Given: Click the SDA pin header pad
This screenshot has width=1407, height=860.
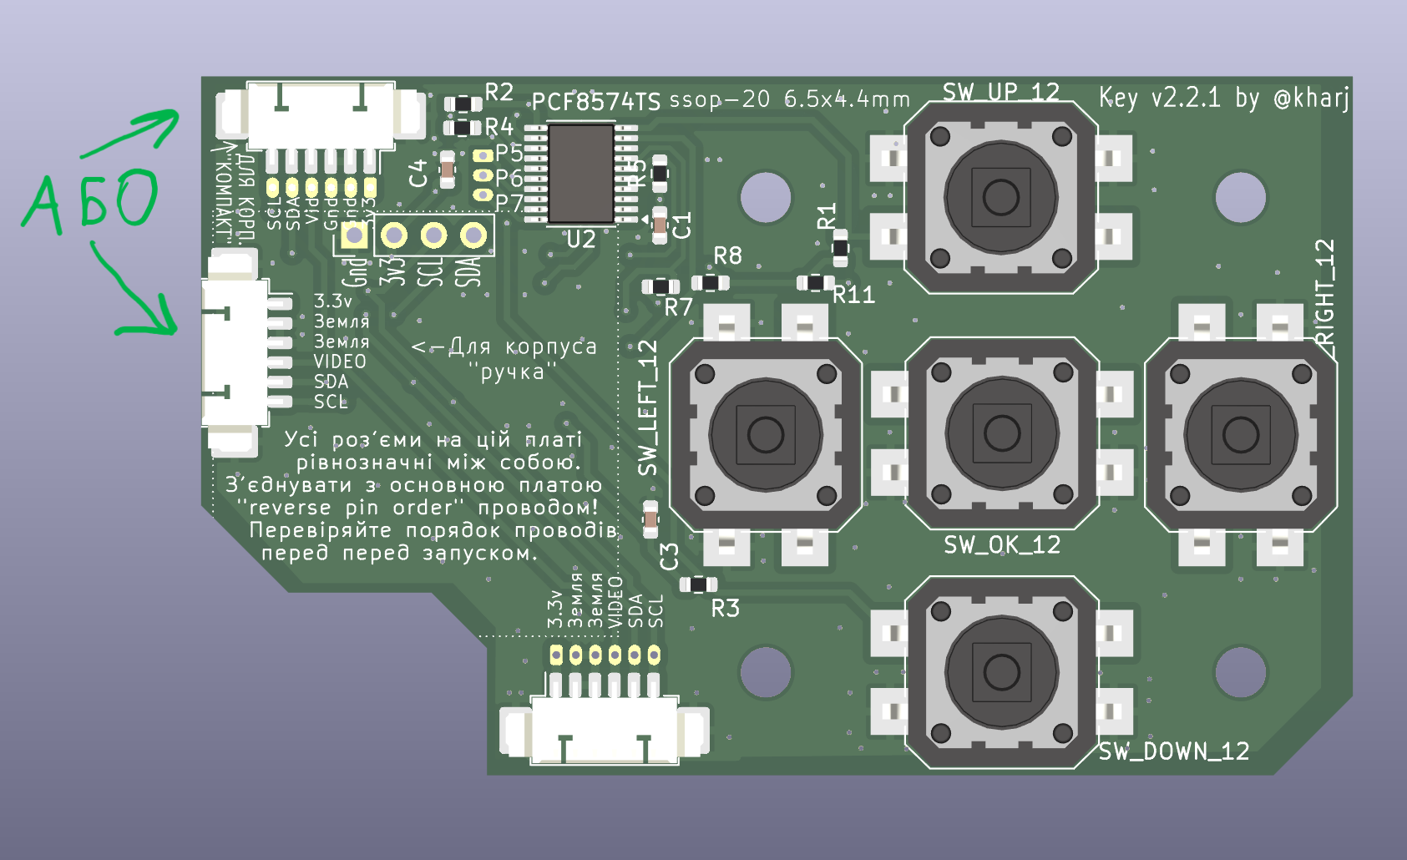Looking at the screenshot, I should point(473,236).
